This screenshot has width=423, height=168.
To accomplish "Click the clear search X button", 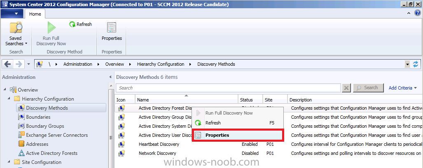I will click(x=347, y=88).
